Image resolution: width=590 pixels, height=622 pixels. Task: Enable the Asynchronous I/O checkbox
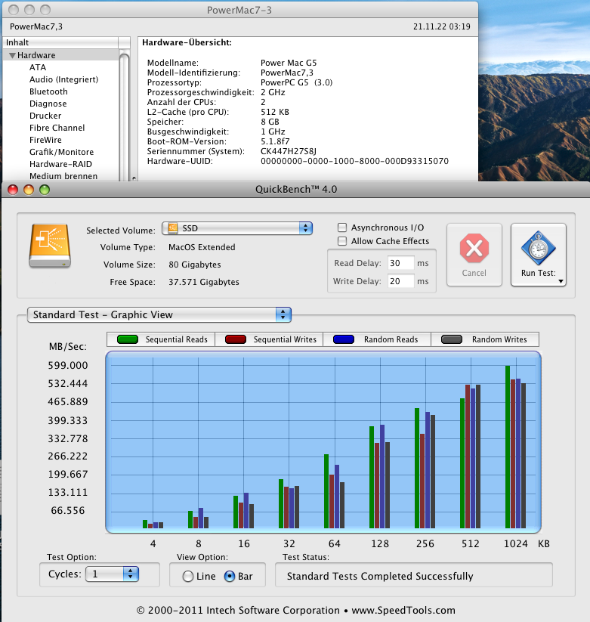tap(341, 227)
